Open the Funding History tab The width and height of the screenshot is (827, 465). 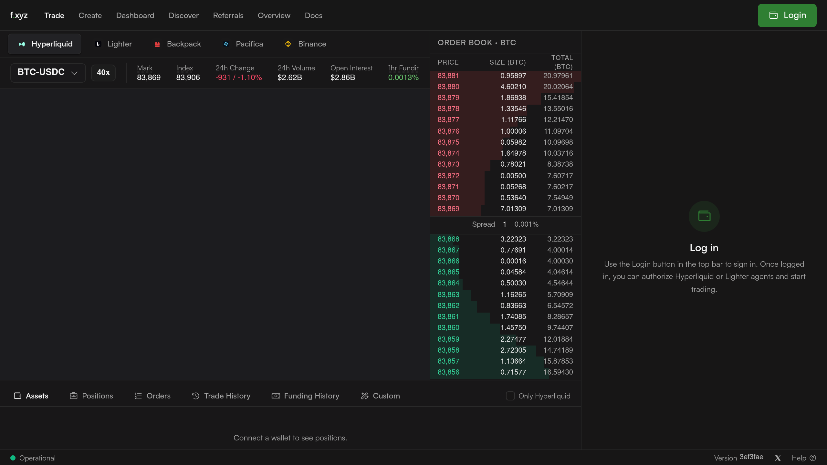click(x=305, y=396)
